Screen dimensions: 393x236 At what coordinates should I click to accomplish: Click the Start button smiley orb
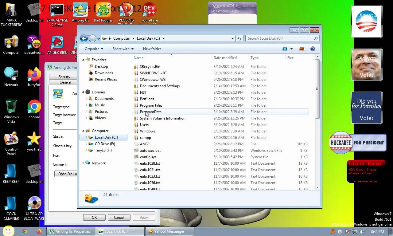click(x=8, y=231)
